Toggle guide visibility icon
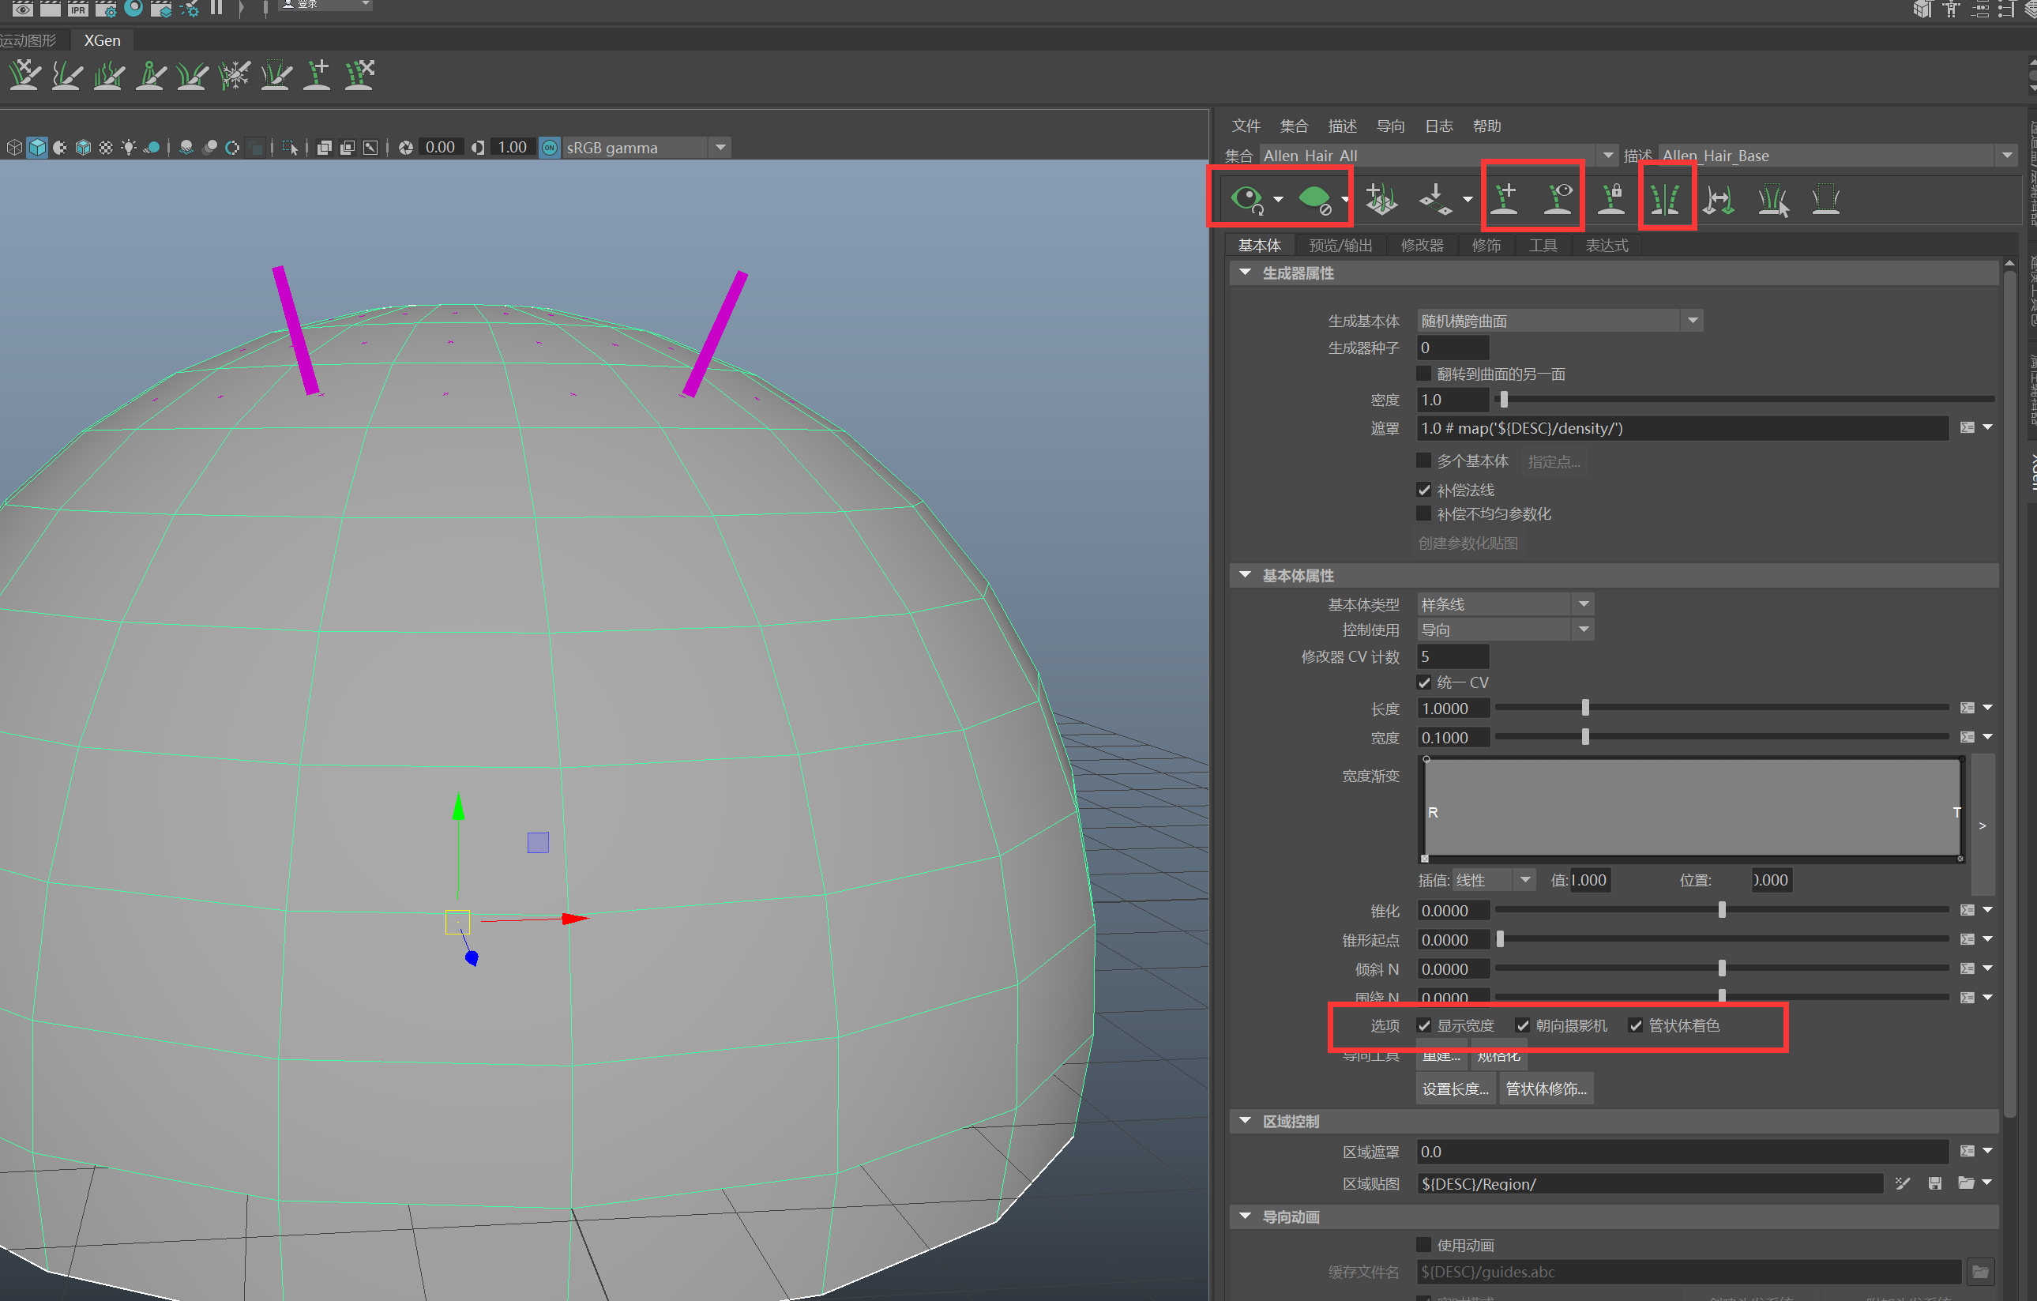This screenshot has width=2037, height=1301. [x=1558, y=199]
